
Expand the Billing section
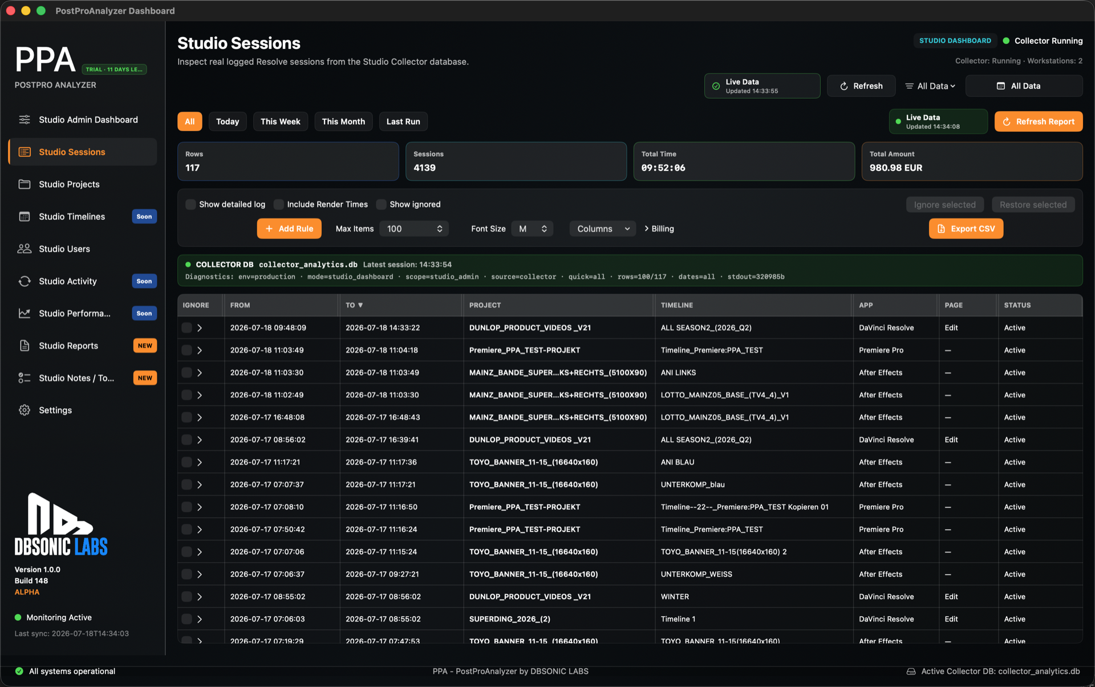point(659,229)
